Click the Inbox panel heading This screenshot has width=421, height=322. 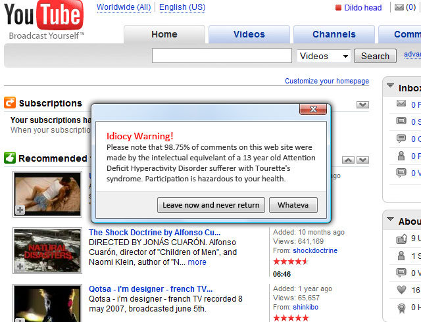pyautogui.click(x=410, y=88)
